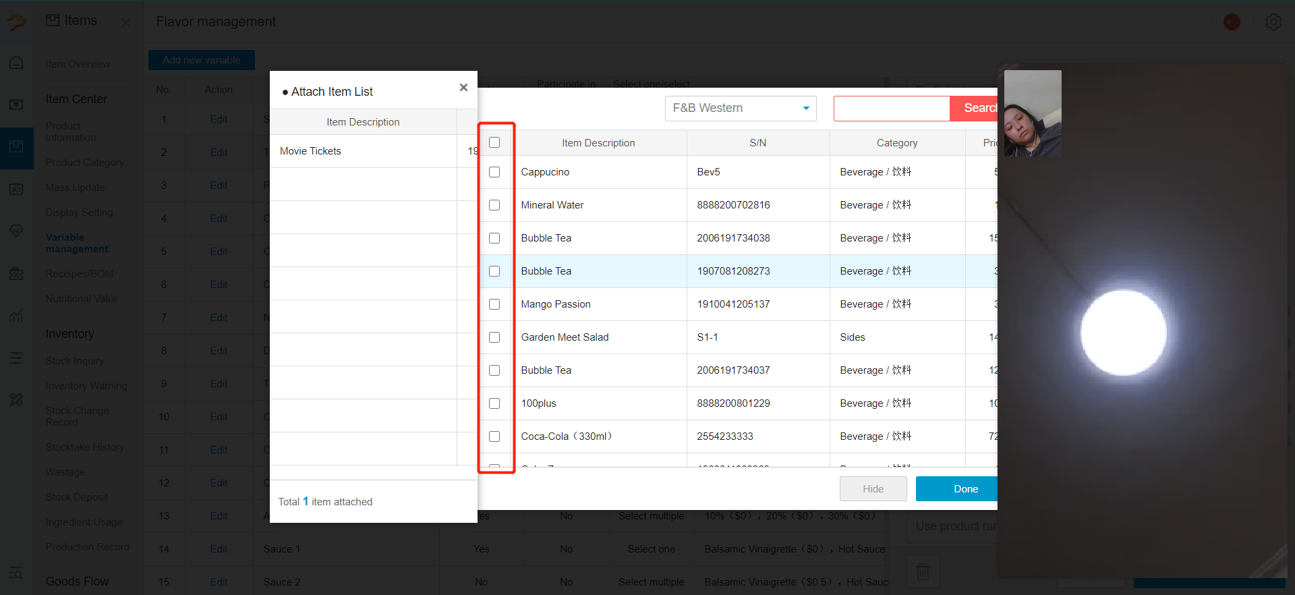Check the Cappucino row checkbox
Image resolution: width=1295 pixels, height=595 pixels.
pyautogui.click(x=494, y=172)
